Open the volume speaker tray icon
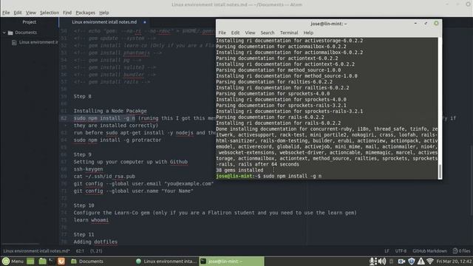This screenshot has height=266, width=473. click(382, 261)
